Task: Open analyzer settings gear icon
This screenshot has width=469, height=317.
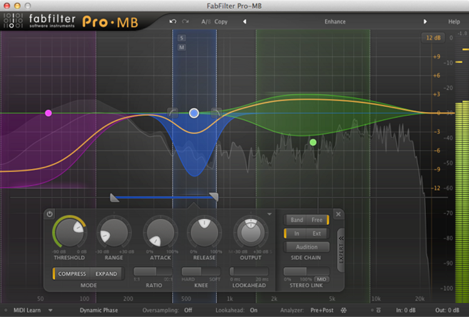Action: 343,310
